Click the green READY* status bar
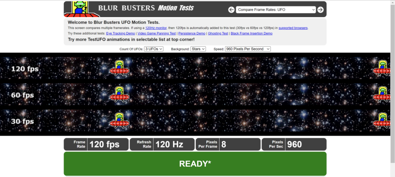 point(195,164)
